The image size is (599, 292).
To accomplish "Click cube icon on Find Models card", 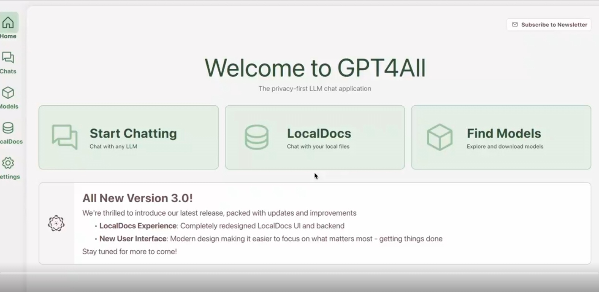I will 440,137.
